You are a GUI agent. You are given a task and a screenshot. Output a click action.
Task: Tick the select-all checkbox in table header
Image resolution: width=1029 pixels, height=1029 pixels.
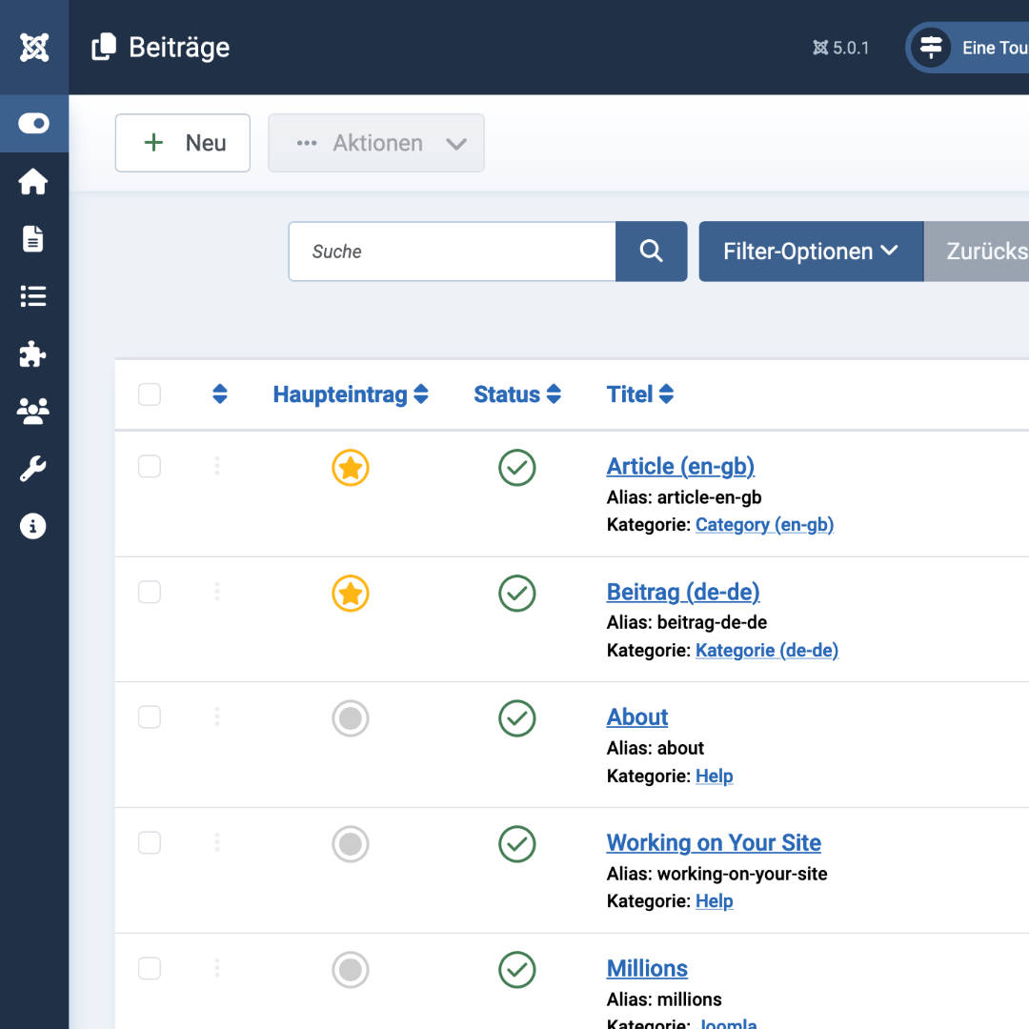click(150, 394)
